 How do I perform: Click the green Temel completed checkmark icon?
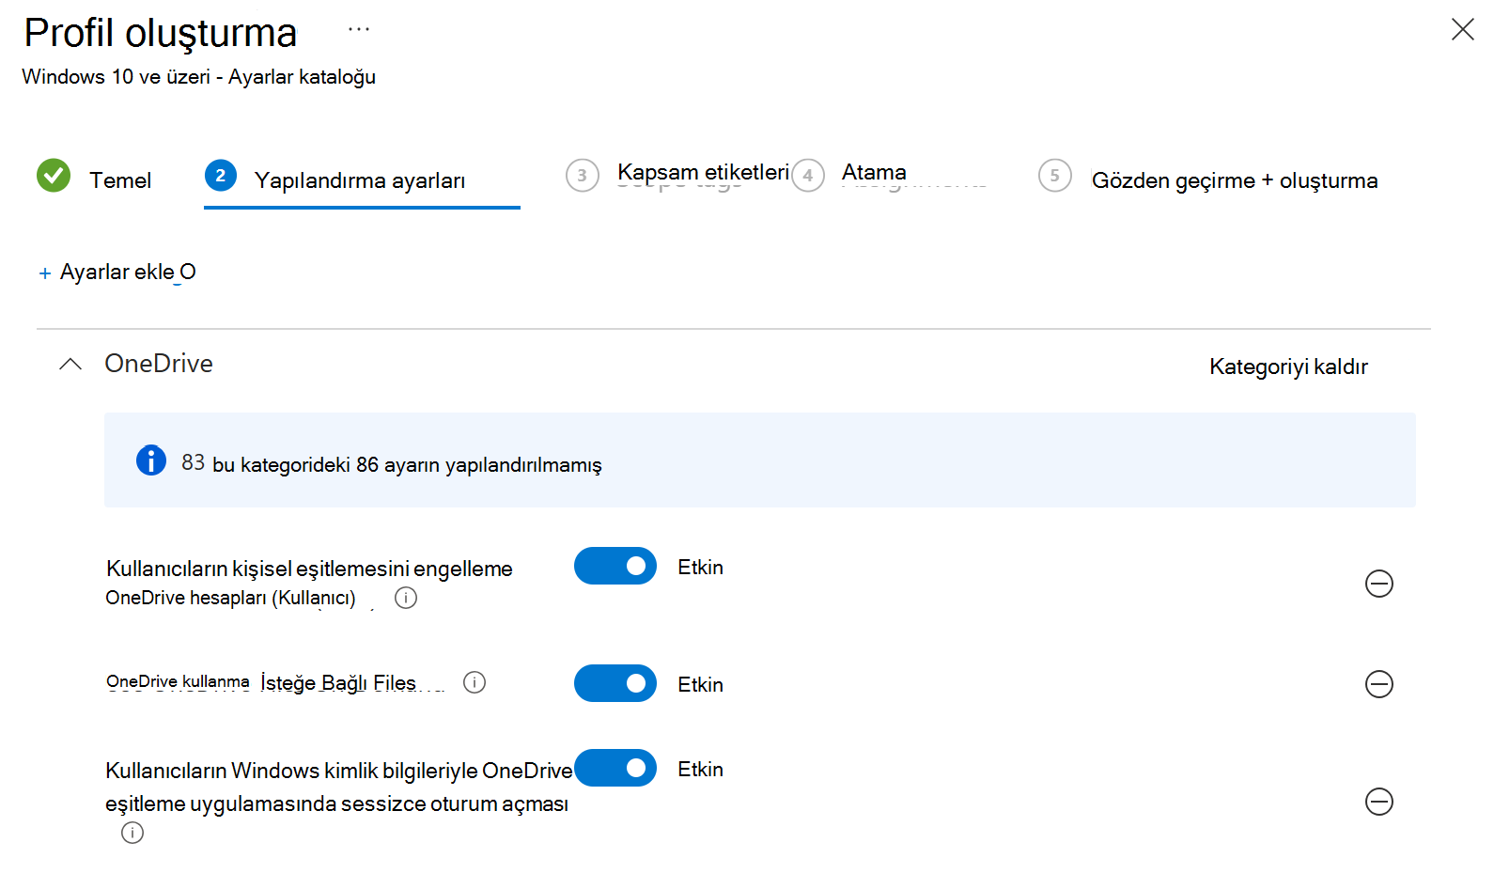click(x=54, y=175)
